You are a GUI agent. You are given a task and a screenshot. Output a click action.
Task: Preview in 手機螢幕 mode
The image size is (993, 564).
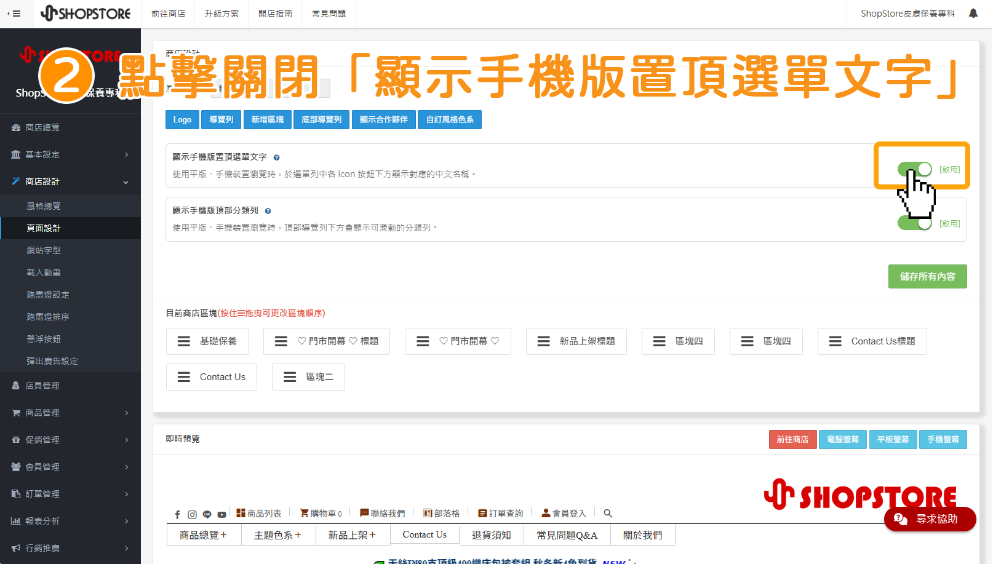click(x=943, y=439)
